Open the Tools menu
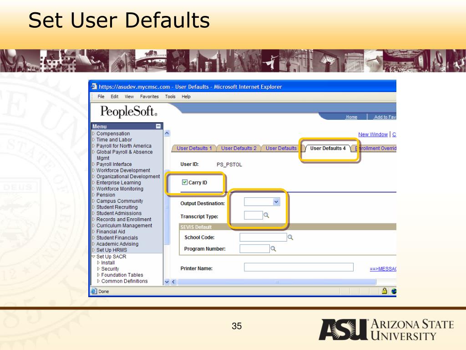The image size is (466, 350). (170, 97)
